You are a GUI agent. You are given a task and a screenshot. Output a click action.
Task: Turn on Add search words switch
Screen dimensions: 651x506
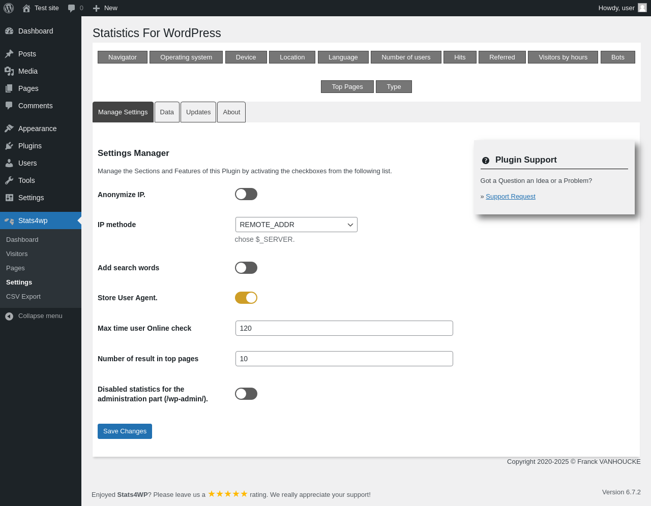tap(246, 268)
